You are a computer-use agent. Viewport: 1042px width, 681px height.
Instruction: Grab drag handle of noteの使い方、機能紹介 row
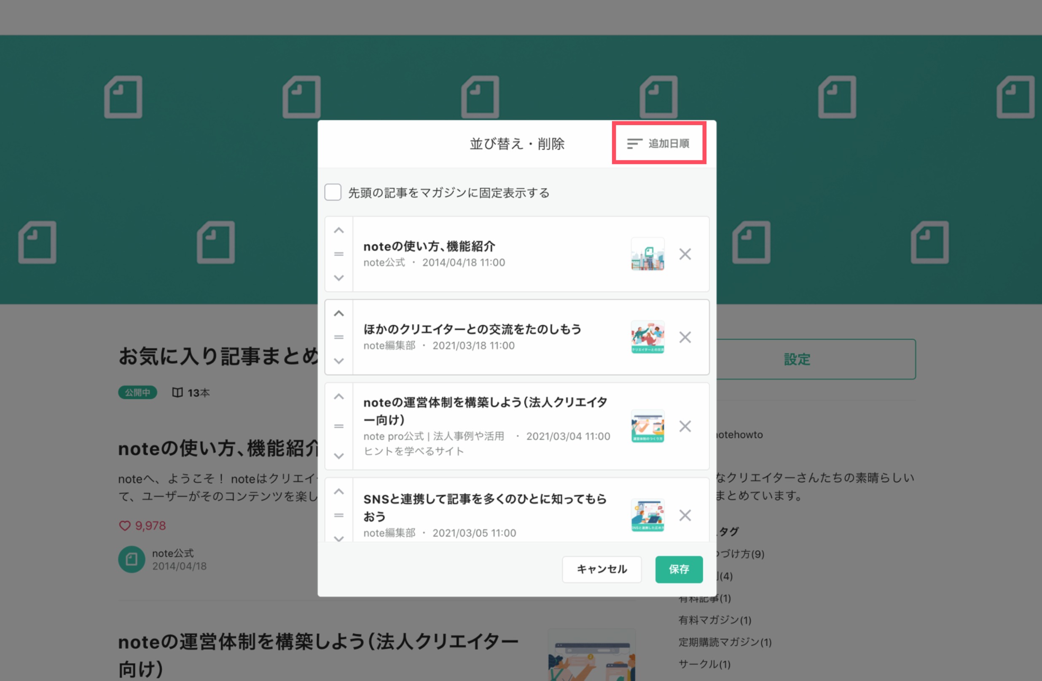(x=339, y=254)
